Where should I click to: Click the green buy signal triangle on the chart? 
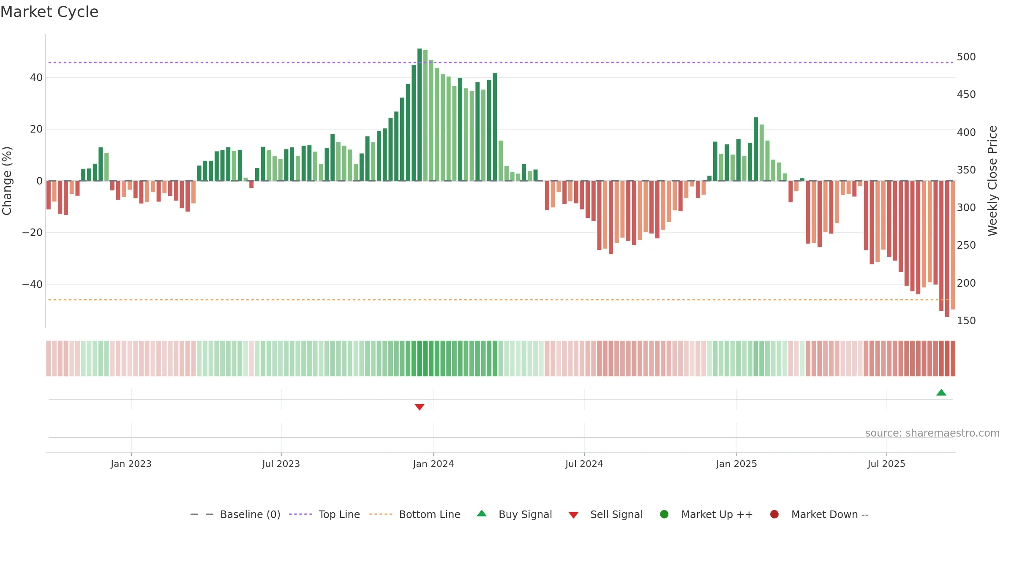point(941,393)
